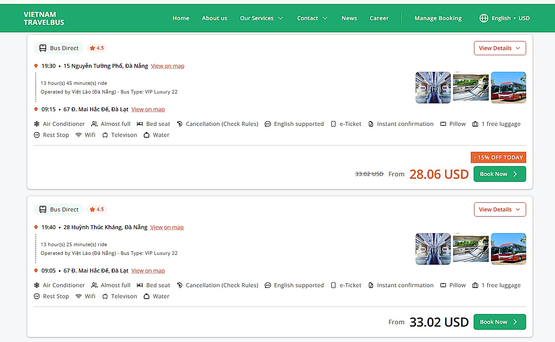555x342 pixels.
Task: Click location pin next to 09:15 arrival
Action: click(x=36, y=109)
